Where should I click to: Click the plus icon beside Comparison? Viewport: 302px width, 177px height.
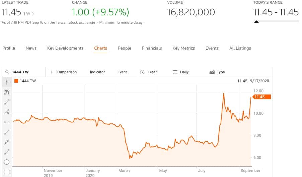51,72
